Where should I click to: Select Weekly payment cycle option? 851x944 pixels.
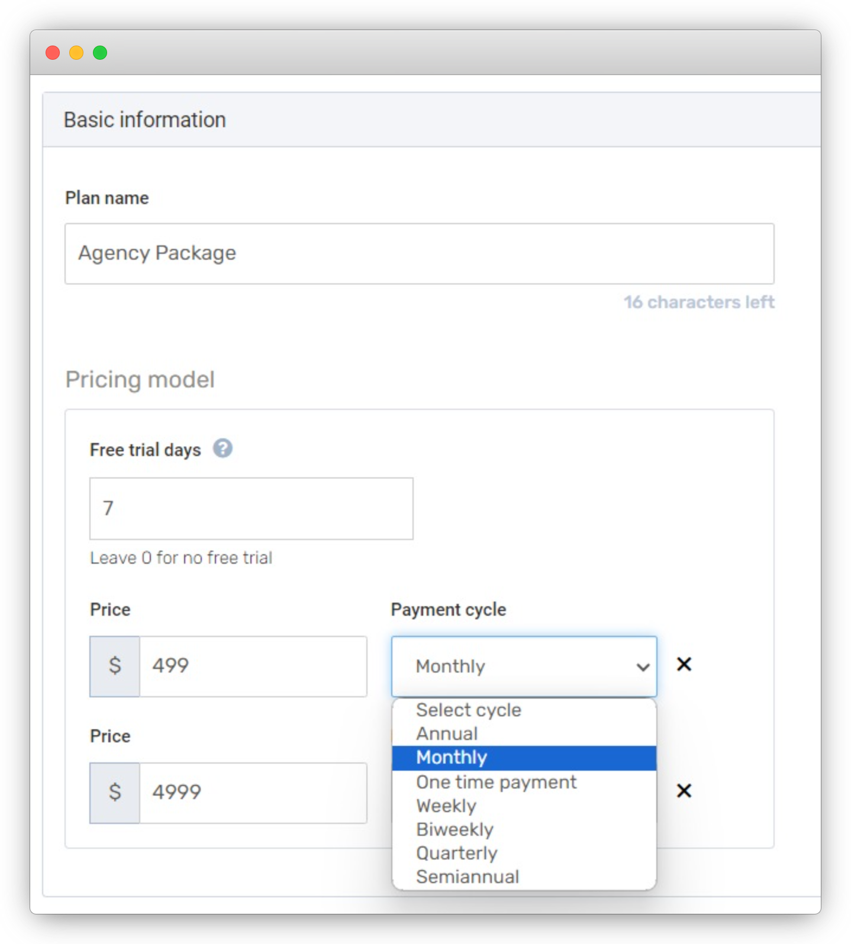[524, 806]
